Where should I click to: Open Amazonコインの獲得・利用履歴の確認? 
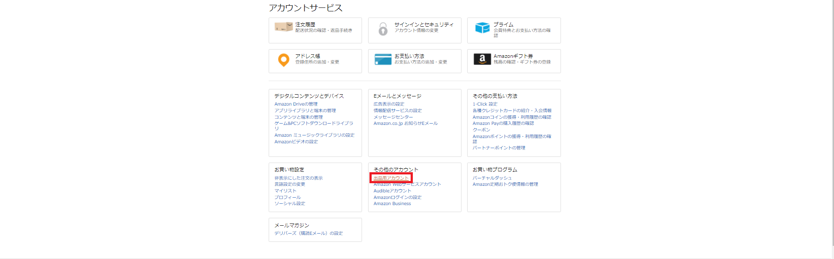click(x=512, y=117)
